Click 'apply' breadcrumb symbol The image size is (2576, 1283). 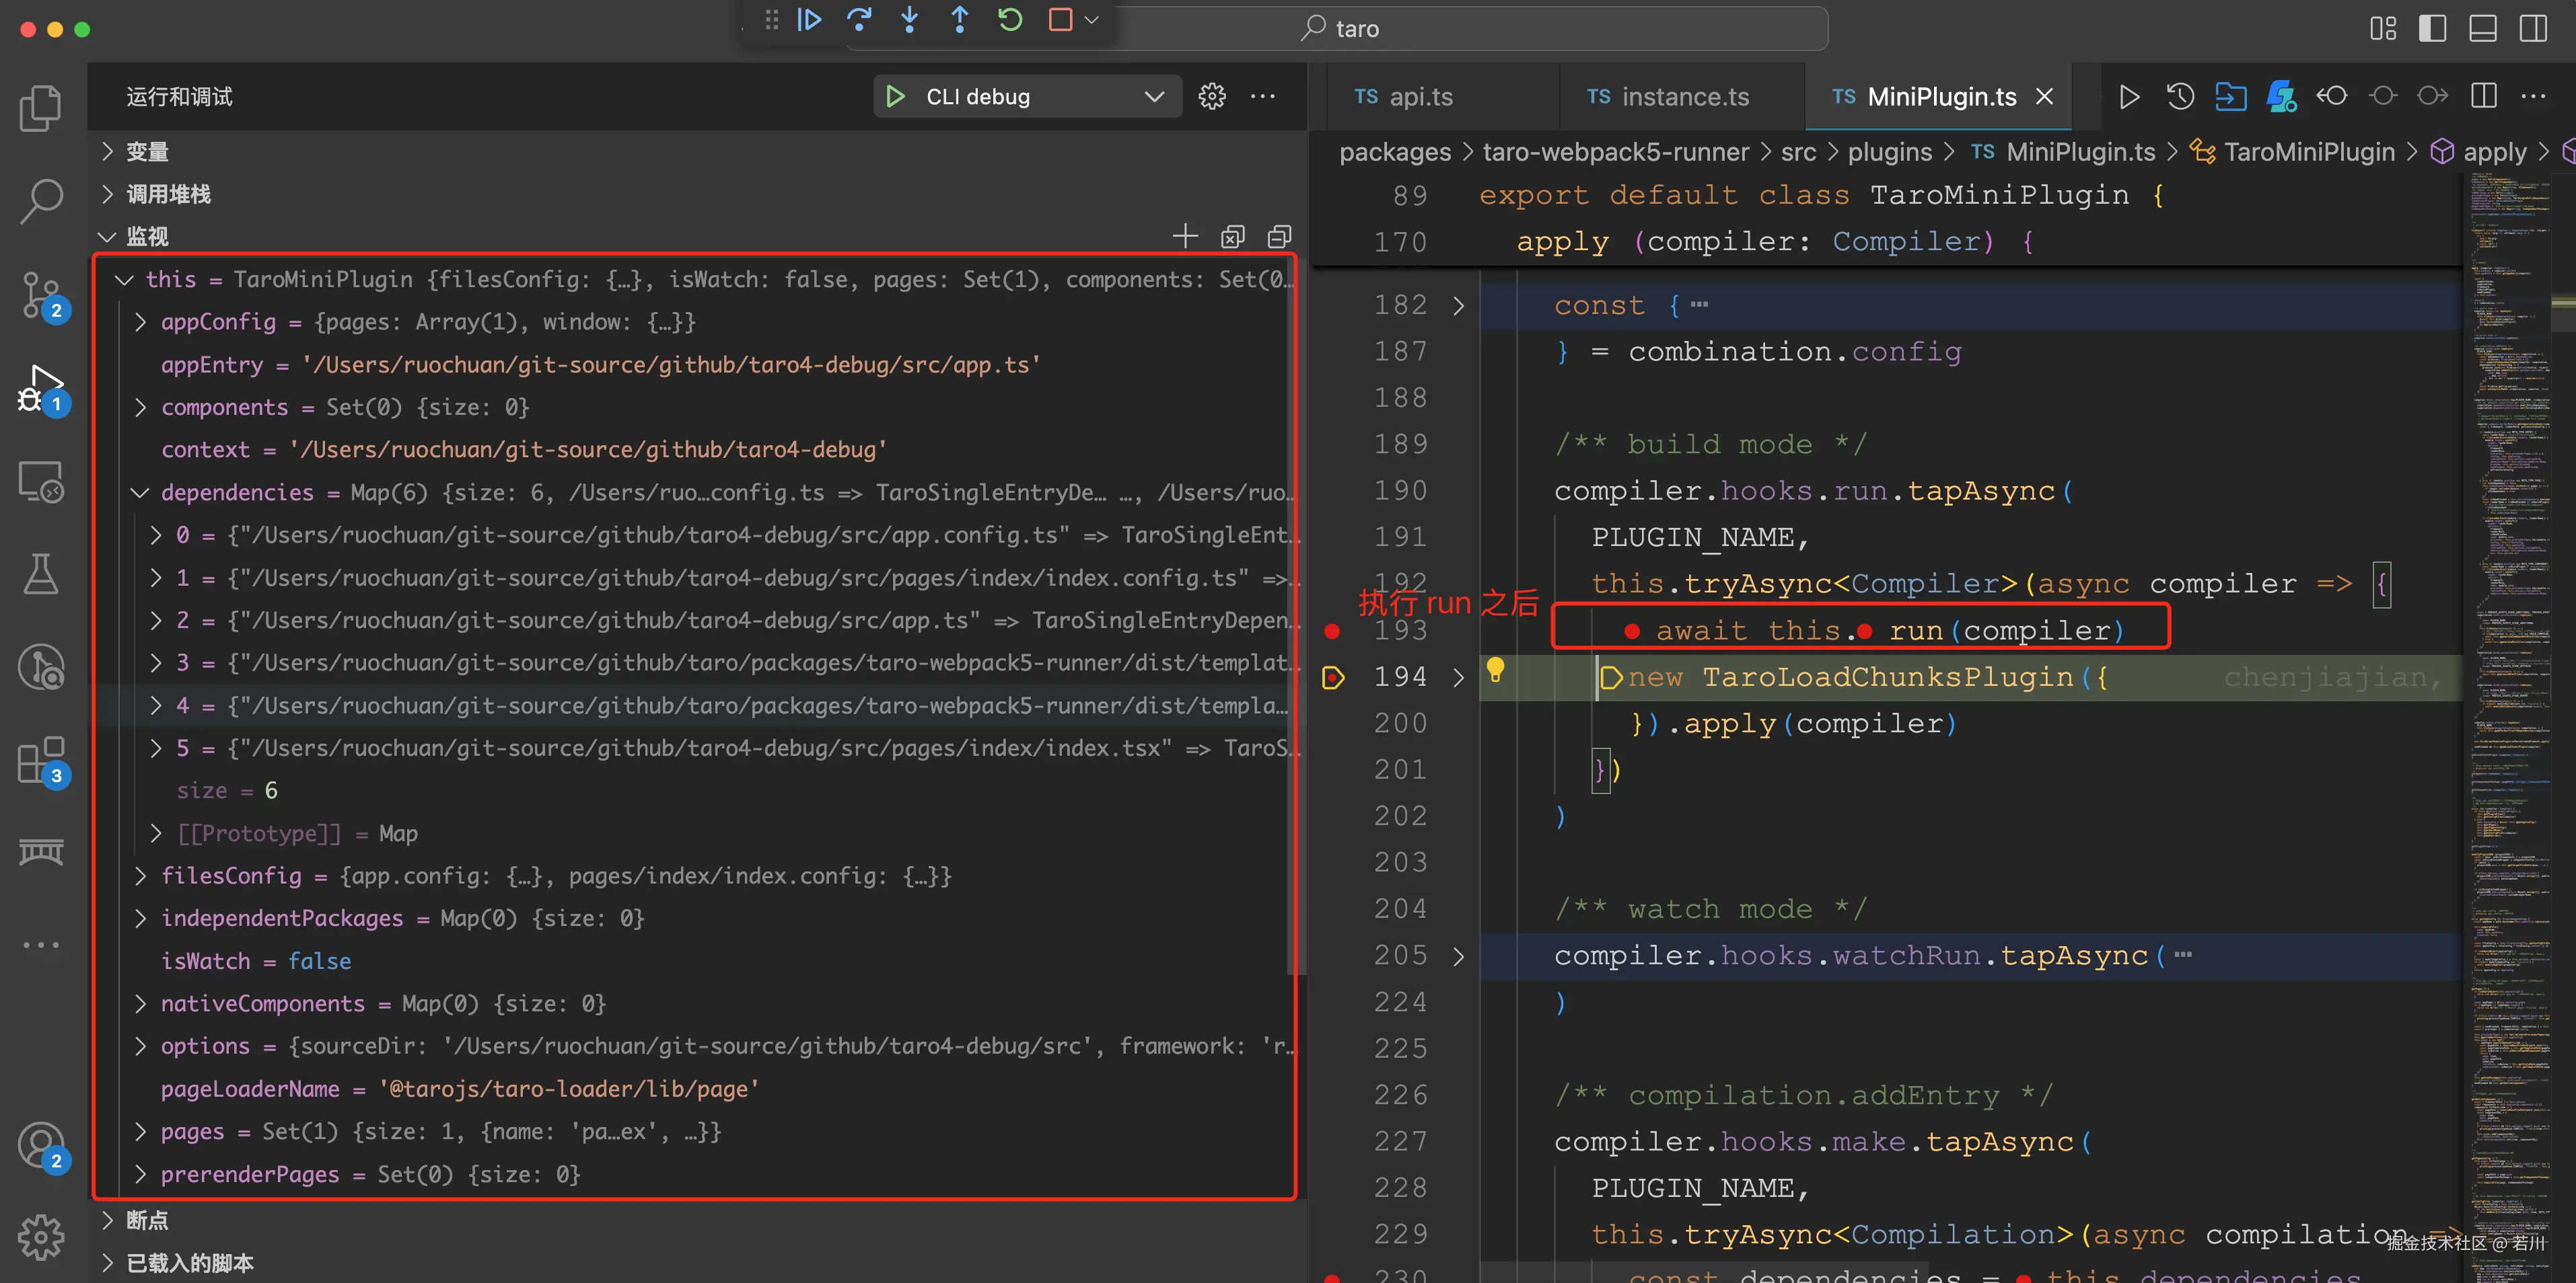(2494, 152)
